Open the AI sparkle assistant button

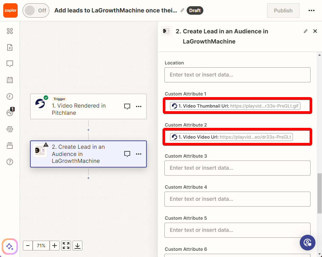(10, 246)
